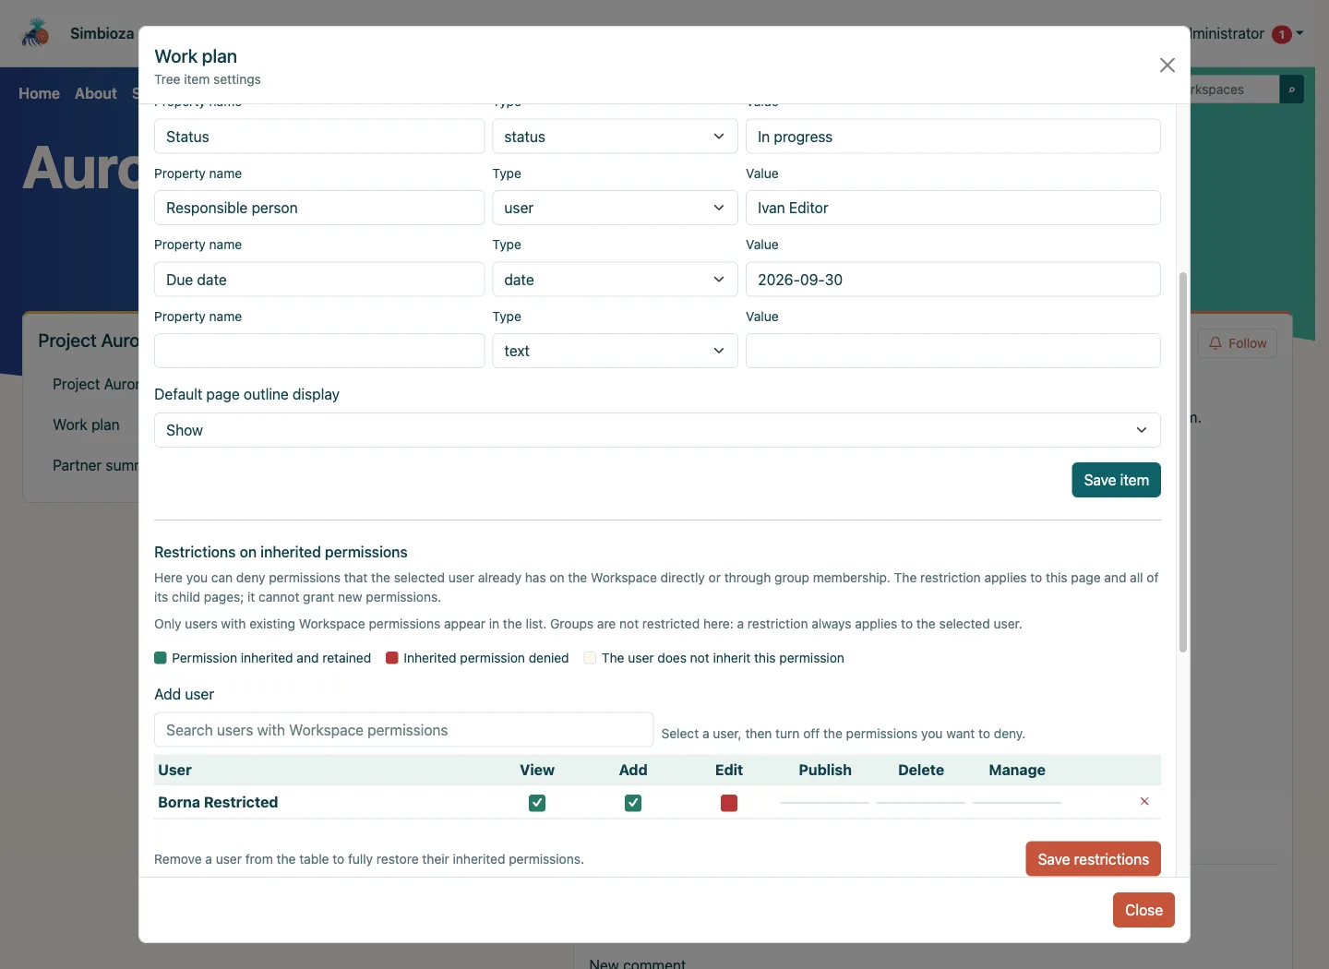Screen dimensions: 1329x969
Task: Uncheck Add permission for Borna Restricted
Action: tap(633, 803)
